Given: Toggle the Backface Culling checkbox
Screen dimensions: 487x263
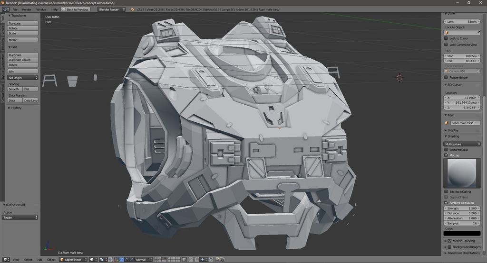Looking at the screenshot, I should pos(446,191).
